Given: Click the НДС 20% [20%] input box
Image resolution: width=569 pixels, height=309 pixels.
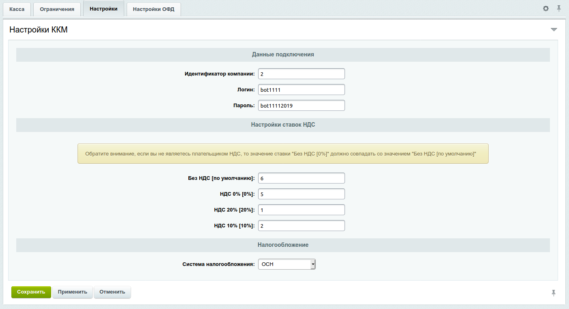Looking at the screenshot, I should pos(301,210).
